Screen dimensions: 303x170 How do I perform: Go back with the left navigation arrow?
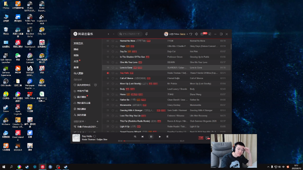(x=108, y=34)
